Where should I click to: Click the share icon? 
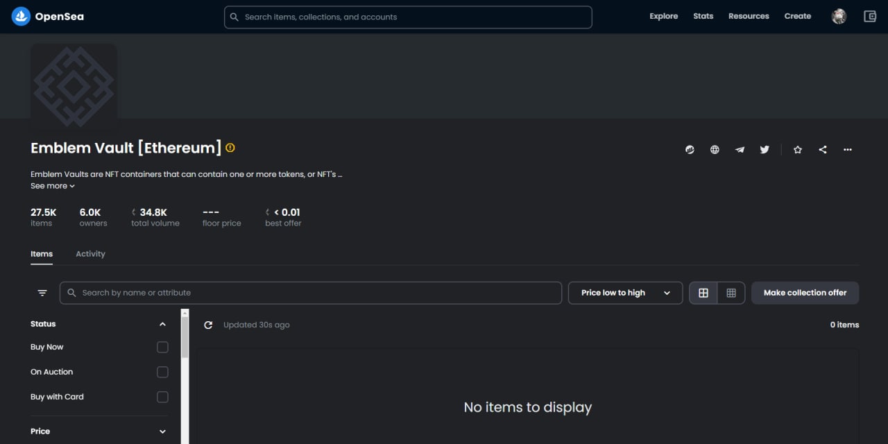click(823, 149)
